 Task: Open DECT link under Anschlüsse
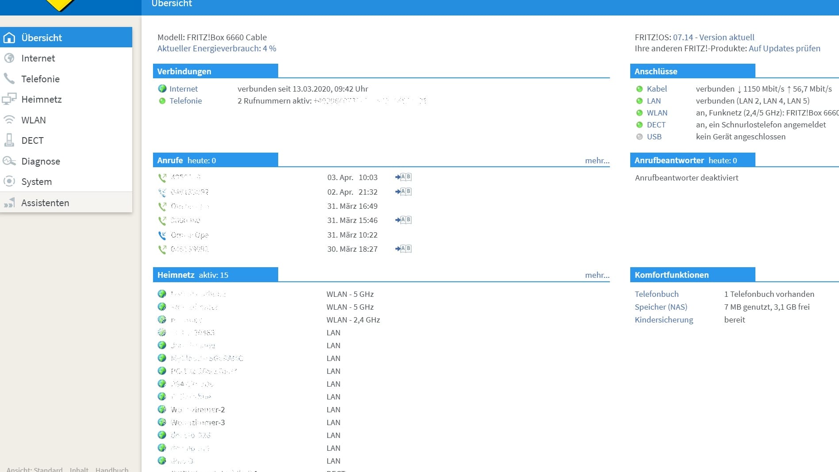pyautogui.click(x=656, y=125)
